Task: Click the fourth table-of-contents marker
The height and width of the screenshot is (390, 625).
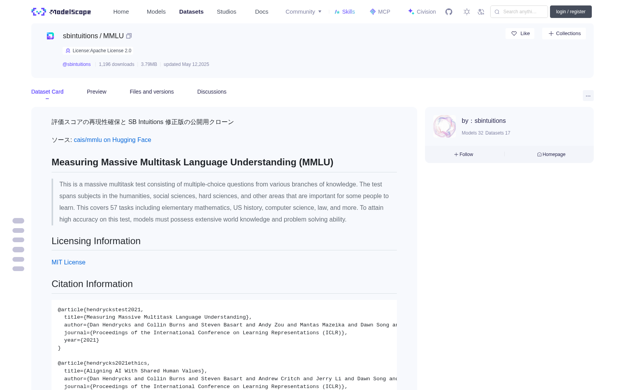Action: point(18,250)
